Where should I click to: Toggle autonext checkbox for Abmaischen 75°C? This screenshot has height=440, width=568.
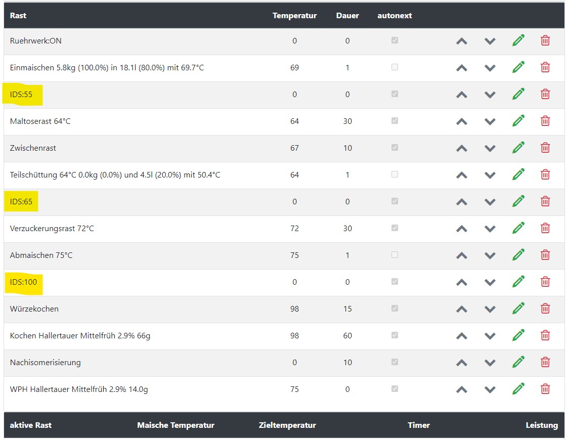tap(395, 254)
